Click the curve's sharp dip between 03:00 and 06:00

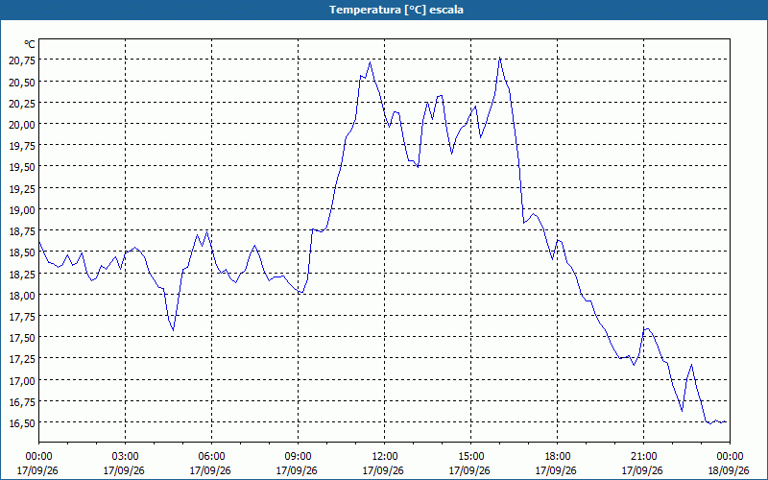(x=173, y=330)
